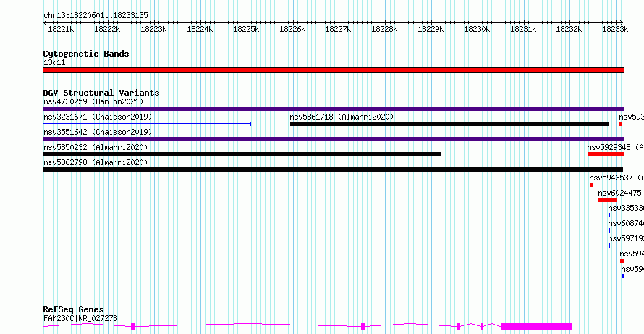Select the 18227k ruler position
Viewport: 644px width, 334px height.
338,29
